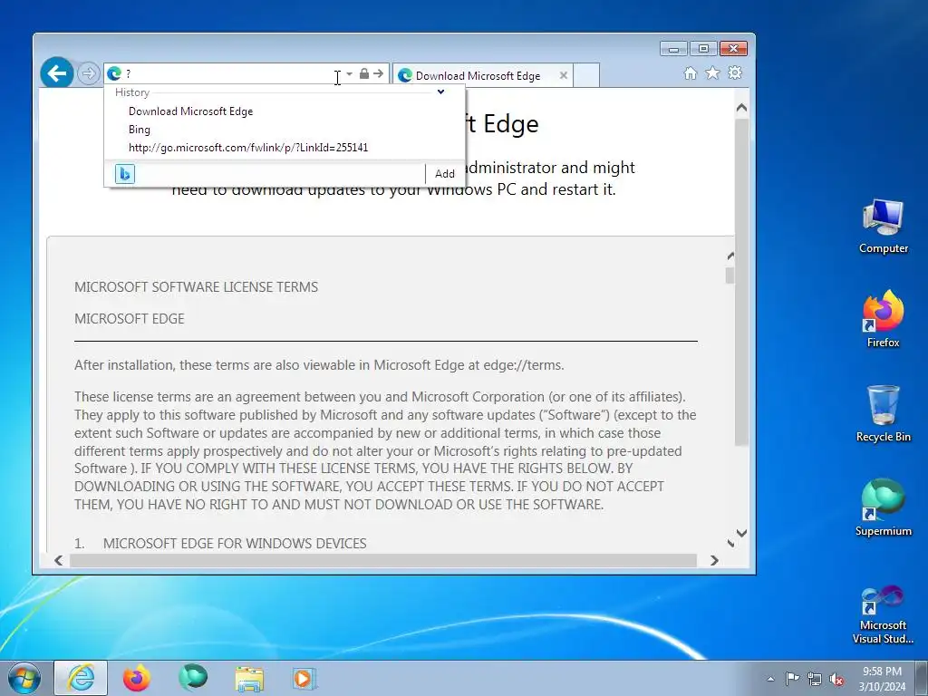This screenshot has height=696, width=928.
Task: Select the Recycle Bin desktop icon
Action: click(x=883, y=413)
